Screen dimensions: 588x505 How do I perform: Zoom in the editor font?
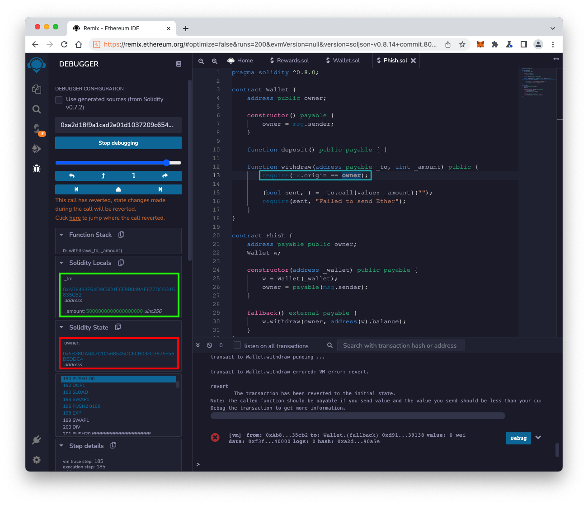[215, 61]
